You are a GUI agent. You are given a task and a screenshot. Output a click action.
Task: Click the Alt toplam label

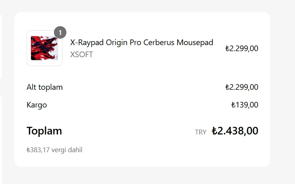coord(45,87)
